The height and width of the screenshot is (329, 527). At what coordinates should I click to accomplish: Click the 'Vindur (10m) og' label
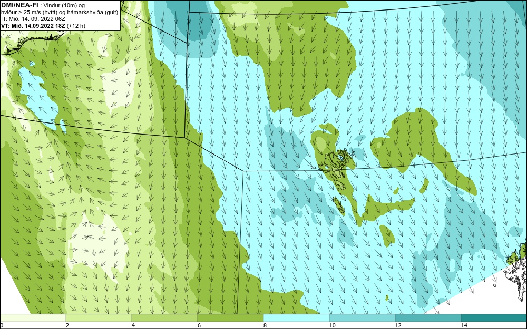(64, 5)
